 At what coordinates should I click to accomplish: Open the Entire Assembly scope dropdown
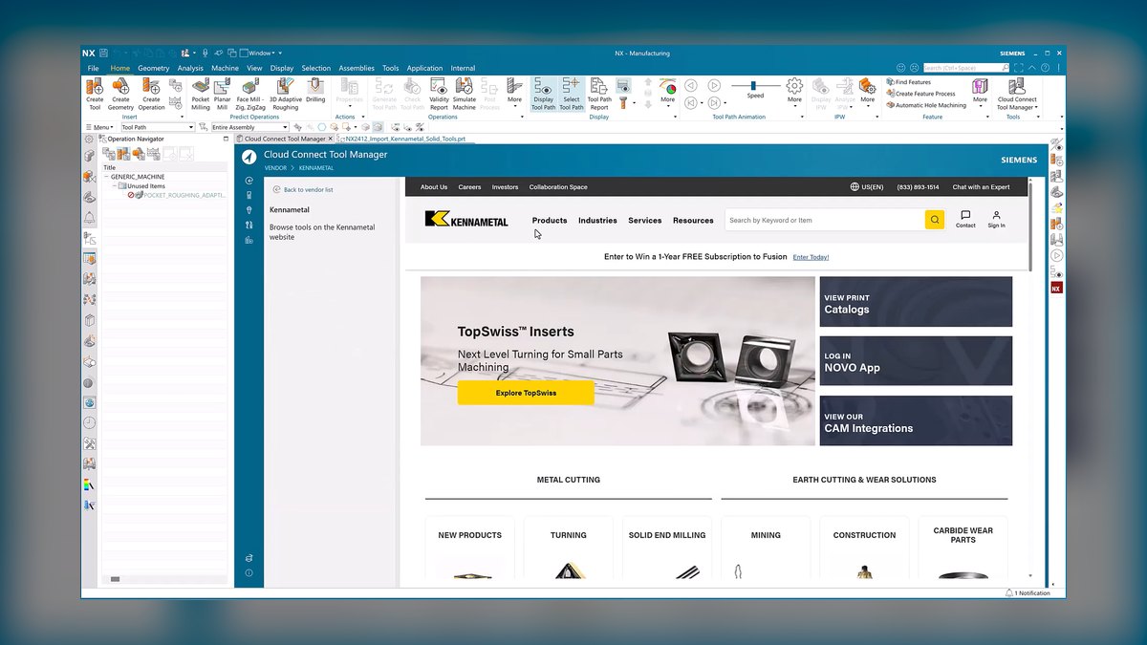tap(249, 127)
